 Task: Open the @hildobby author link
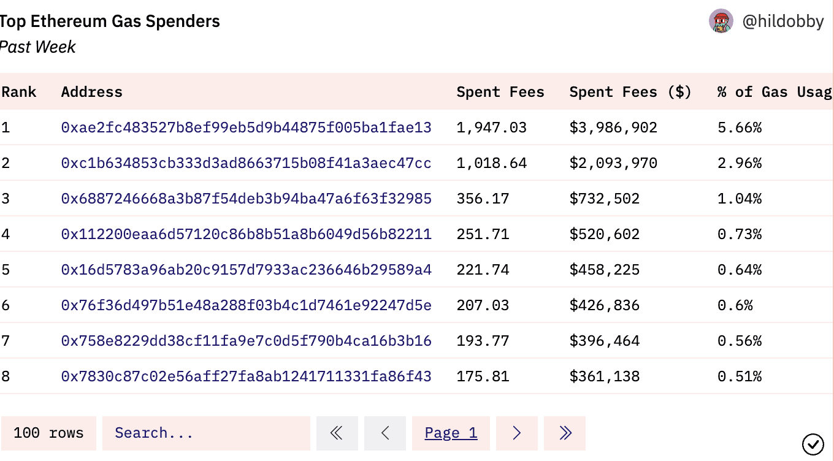[782, 21]
